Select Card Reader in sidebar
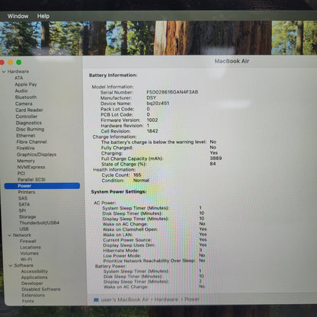This screenshot has height=317, width=317. pyautogui.click(x=29, y=110)
